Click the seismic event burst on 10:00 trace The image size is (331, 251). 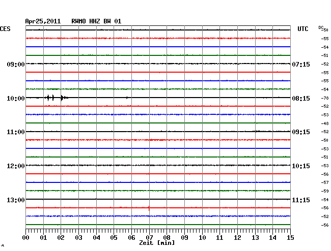pos(57,98)
